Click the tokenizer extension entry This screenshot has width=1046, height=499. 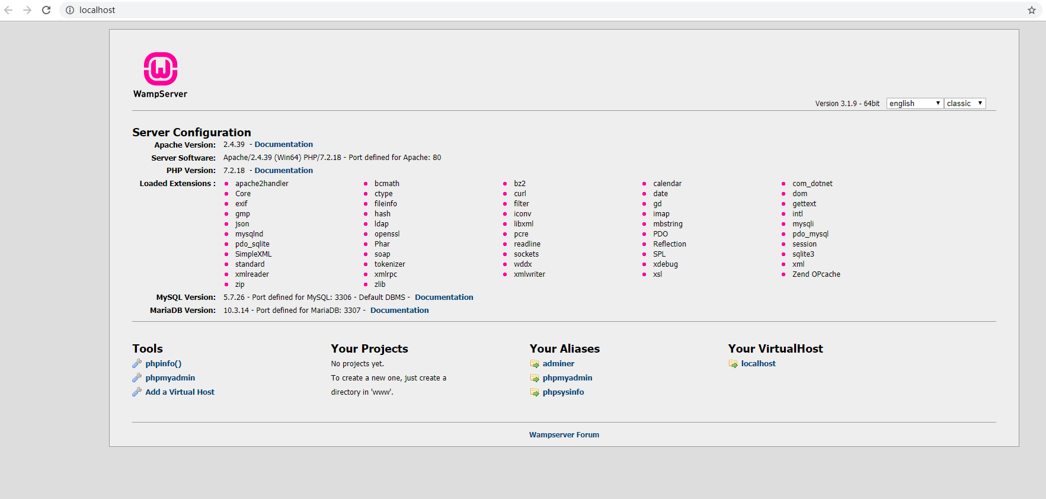click(x=390, y=264)
